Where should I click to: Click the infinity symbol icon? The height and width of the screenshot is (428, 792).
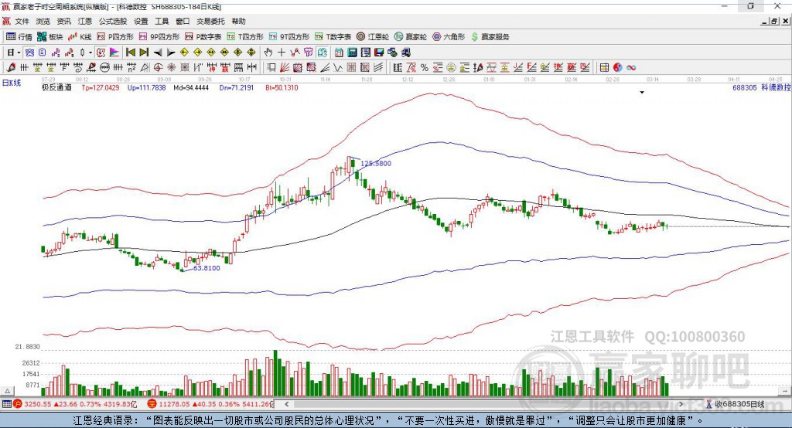(x=631, y=68)
